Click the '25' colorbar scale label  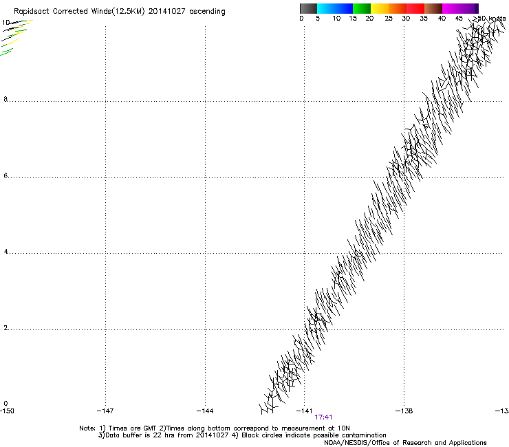389,19
